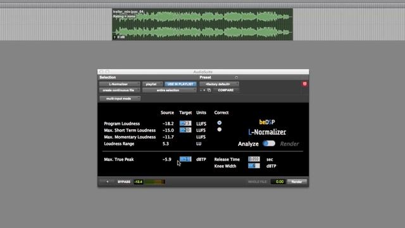405x228 pixels.
Task: Click the Release Time value field
Action: click(x=254, y=159)
